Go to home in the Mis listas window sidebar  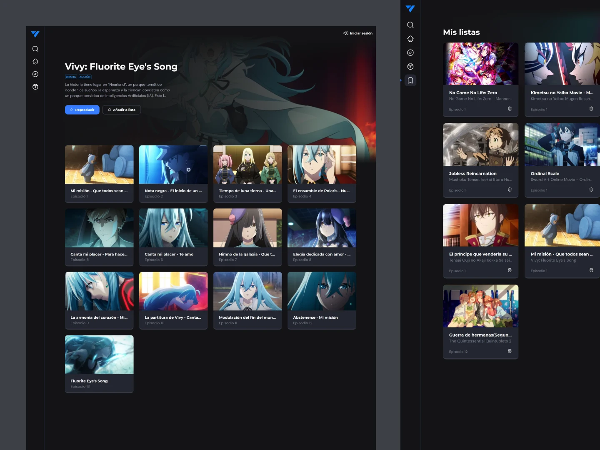point(410,39)
